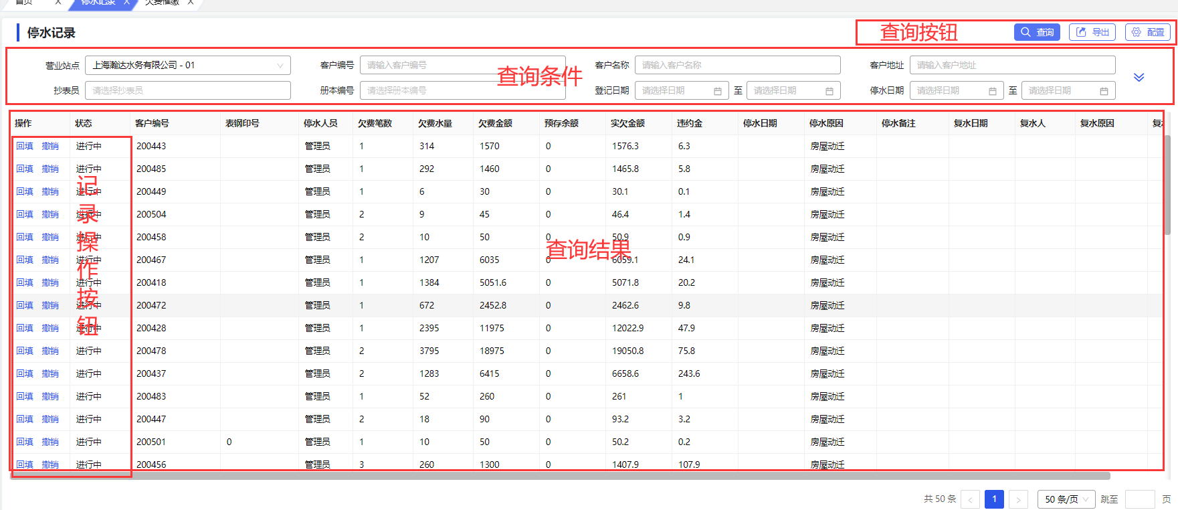Select 实欠金额 cell 12022.9
The height and width of the screenshot is (510, 1178).
click(x=628, y=328)
